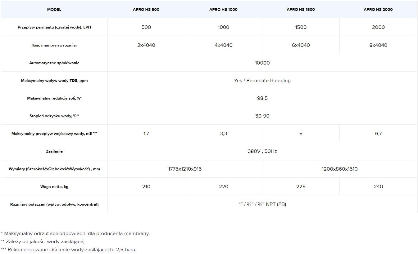Screen dimensions: 418x254
Task: Click the APRO HS 500 column header
Action: coord(146,10)
